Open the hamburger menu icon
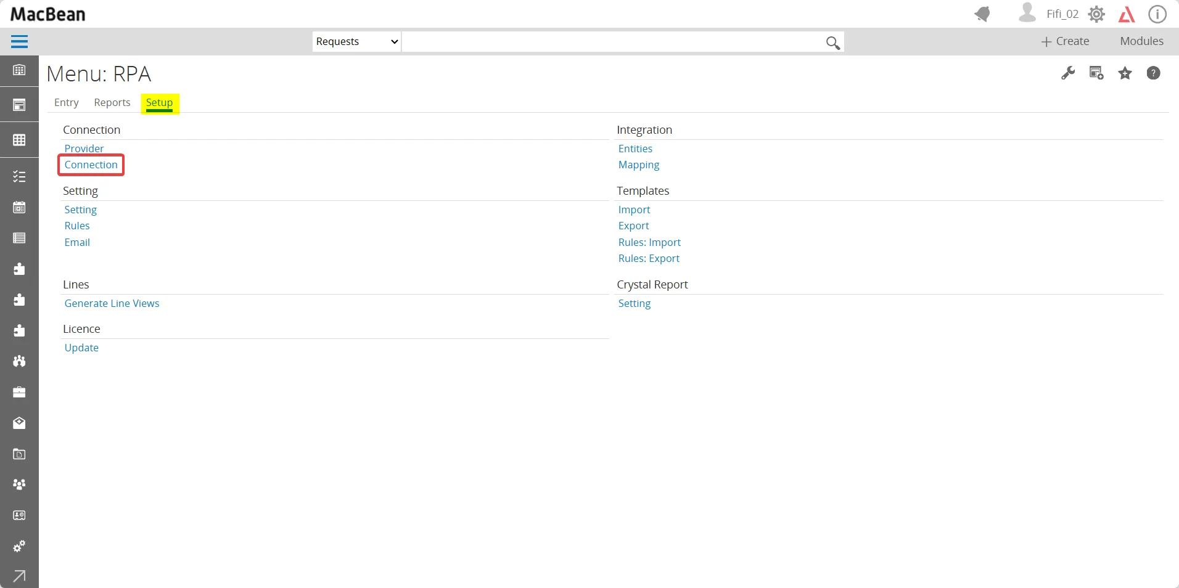1179x588 pixels. tap(19, 41)
